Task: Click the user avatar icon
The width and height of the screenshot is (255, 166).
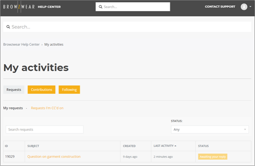Action: coord(244,7)
